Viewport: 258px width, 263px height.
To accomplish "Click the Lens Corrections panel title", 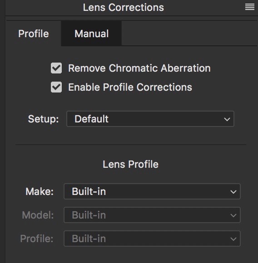I will tap(124, 7).
